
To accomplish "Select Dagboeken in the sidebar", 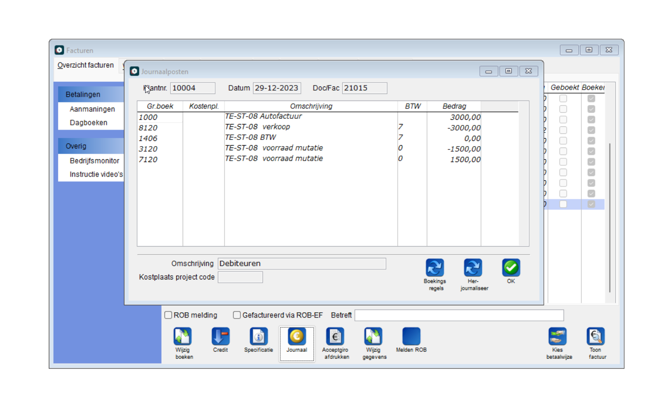I will click(88, 123).
